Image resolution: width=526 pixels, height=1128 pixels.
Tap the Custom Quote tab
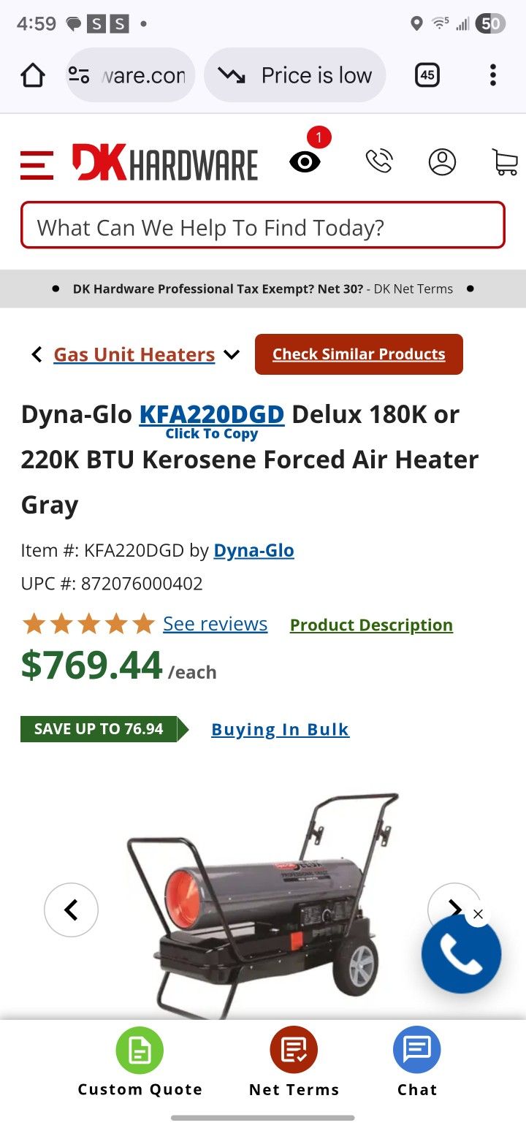[x=140, y=1062]
